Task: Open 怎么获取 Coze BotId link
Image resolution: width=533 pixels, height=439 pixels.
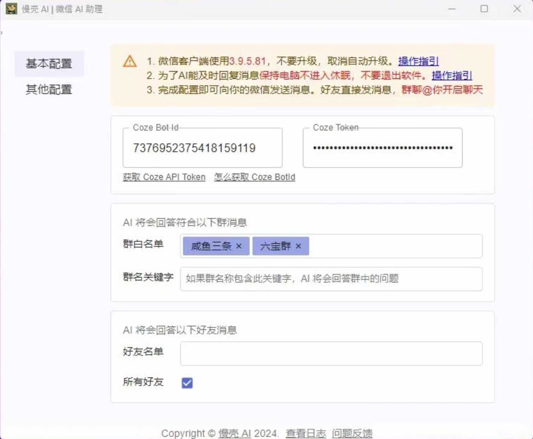Action: (x=255, y=177)
